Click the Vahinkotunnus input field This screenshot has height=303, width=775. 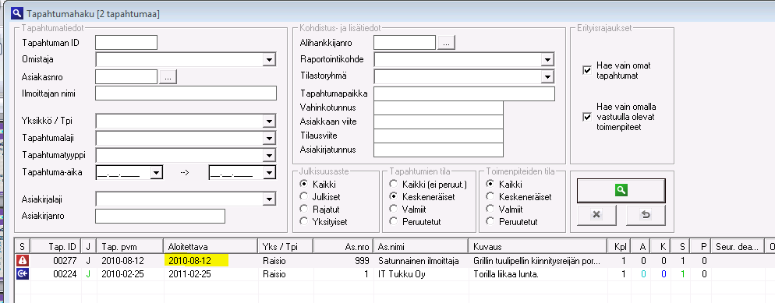(438, 107)
